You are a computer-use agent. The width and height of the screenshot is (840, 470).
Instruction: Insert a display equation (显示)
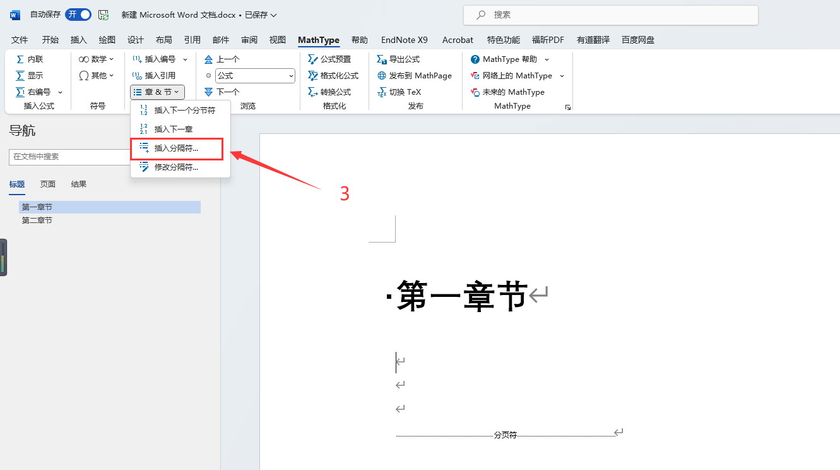pyautogui.click(x=30, y=75)
